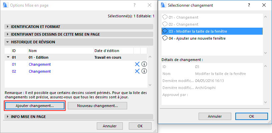Collapse the 01 - Edition revision row
The width and height of the screenshot is (272, 133).
(x=8, y=57)
